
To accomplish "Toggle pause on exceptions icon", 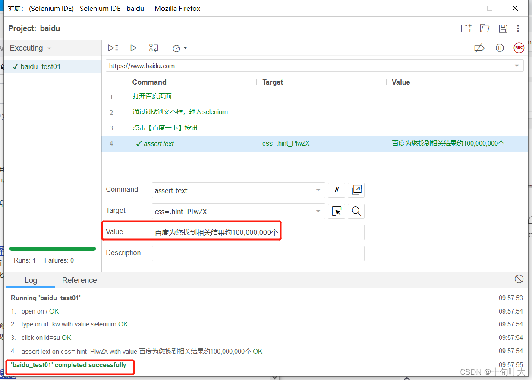I will click(x=500, y=48).
